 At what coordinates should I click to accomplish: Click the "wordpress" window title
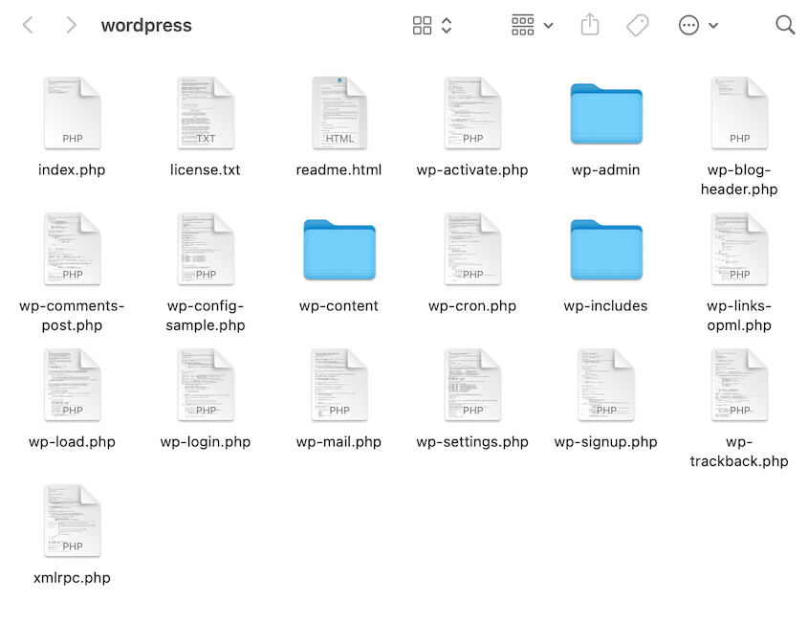point(146,25)
